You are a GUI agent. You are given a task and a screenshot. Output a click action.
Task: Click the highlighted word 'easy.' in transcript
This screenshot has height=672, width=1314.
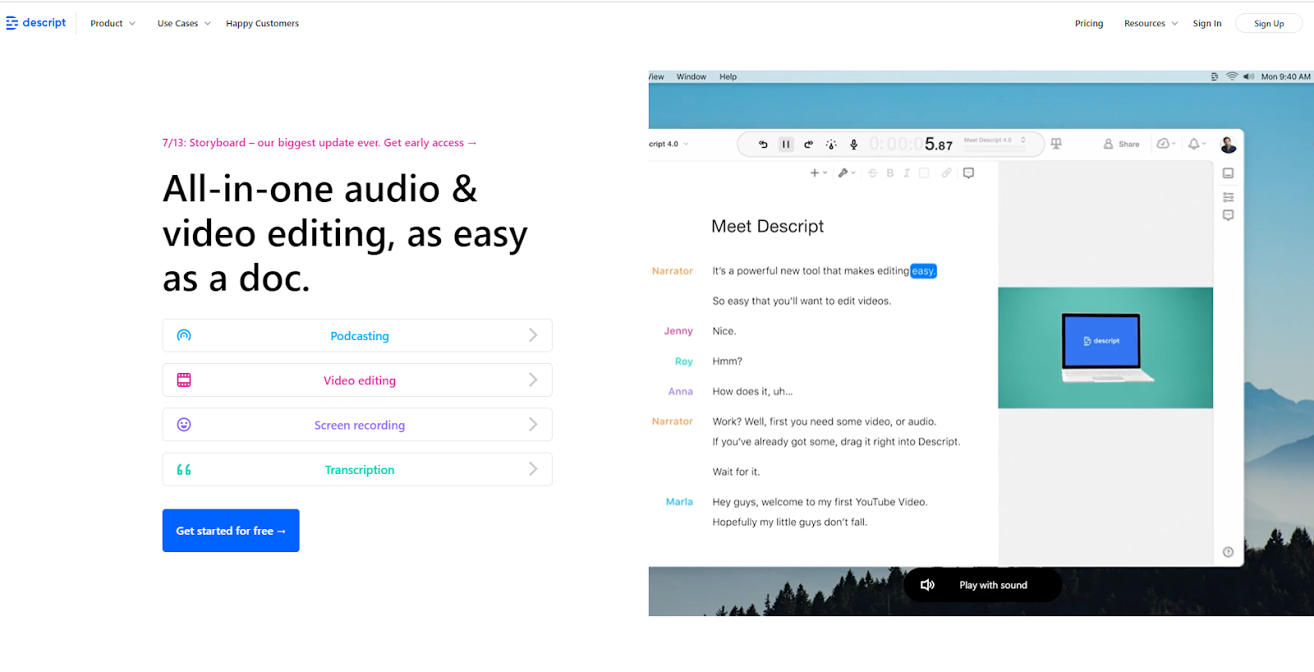click(x=924, y=271)
